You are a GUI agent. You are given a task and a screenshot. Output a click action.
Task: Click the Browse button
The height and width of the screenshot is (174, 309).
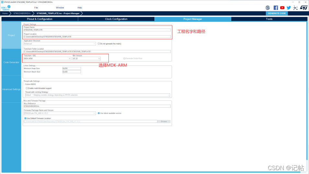[x=164, y=122]
